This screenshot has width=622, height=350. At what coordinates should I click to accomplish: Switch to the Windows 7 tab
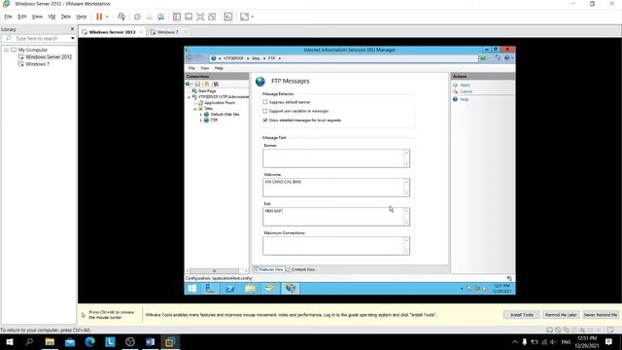[167, 32]
